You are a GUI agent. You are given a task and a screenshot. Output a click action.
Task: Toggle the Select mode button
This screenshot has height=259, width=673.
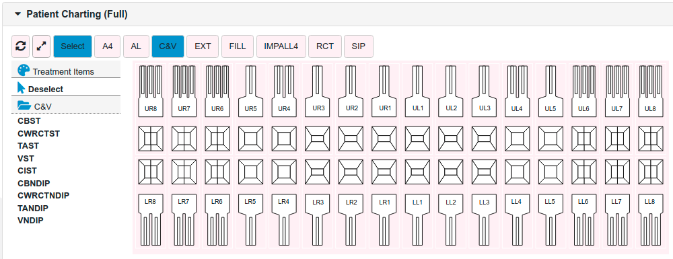tap(73, 46)
